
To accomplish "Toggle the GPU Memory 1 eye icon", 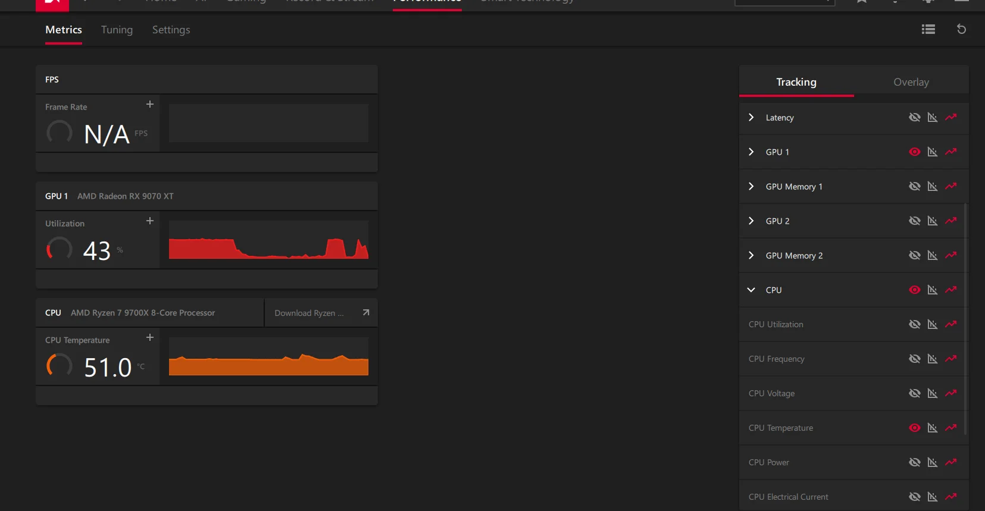I will pos(915,186).
